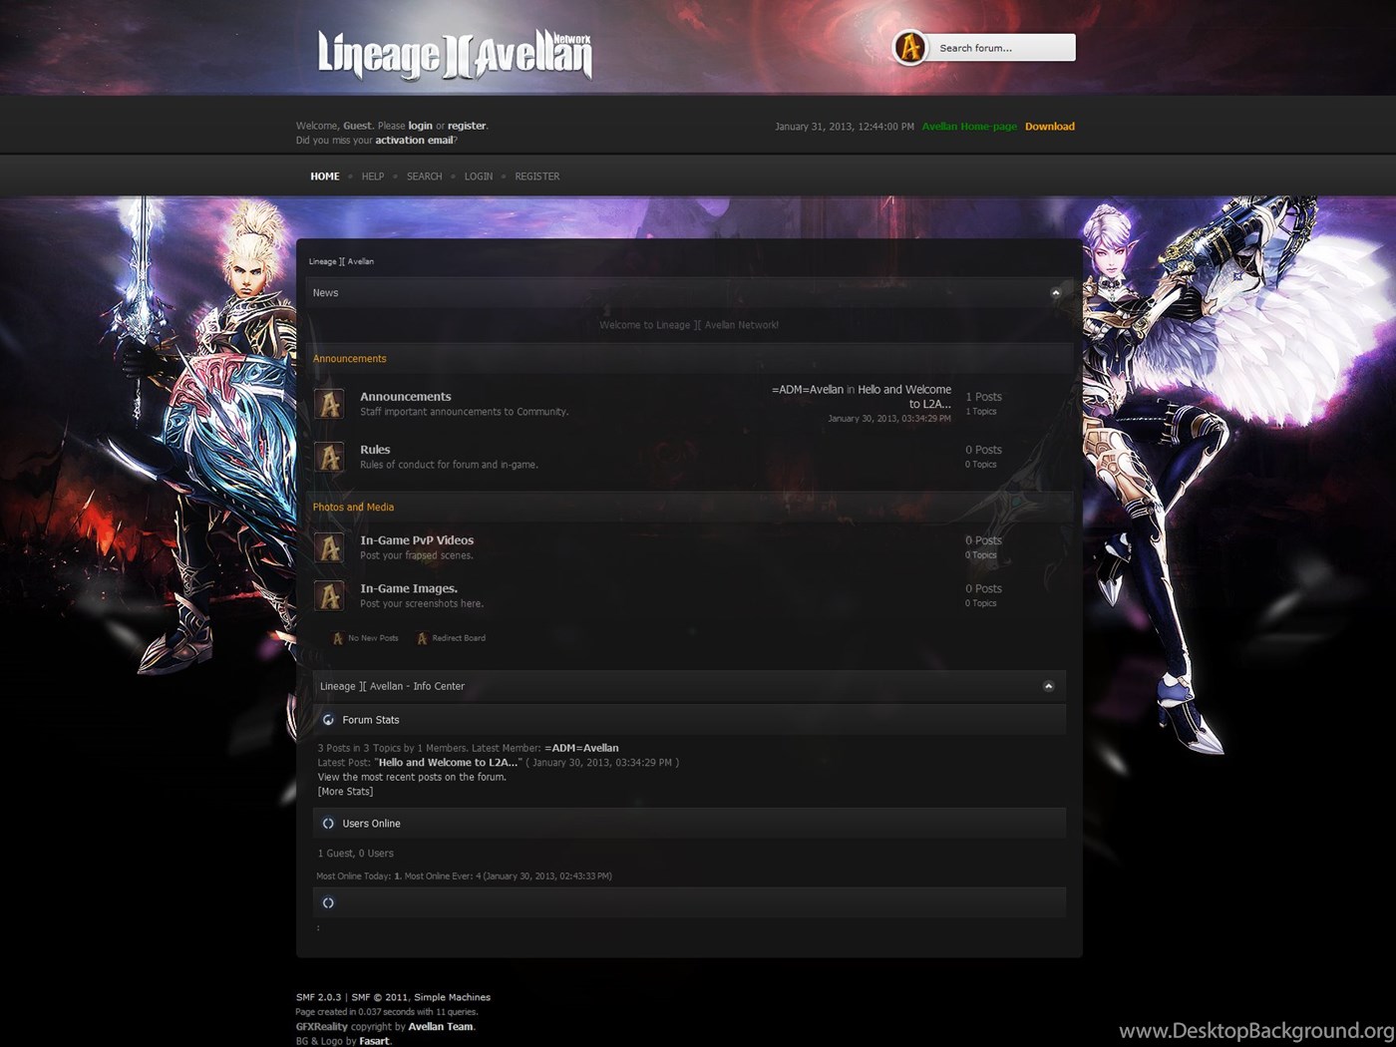Go to the Search menu item
Viewport: 1396px width, 1047px height.
[424, 176]
